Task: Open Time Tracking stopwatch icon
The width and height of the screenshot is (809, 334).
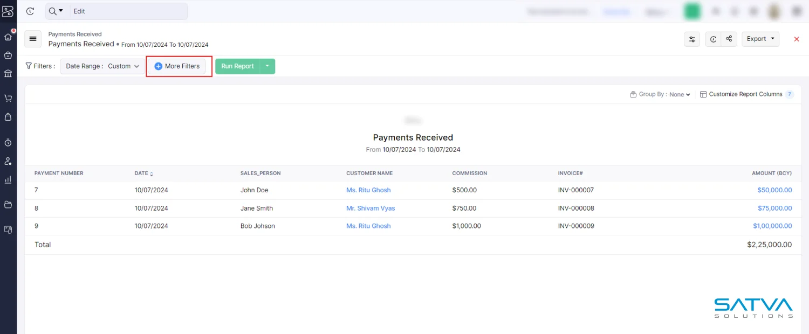Action: pyautogui.click(x=8, y=143)
